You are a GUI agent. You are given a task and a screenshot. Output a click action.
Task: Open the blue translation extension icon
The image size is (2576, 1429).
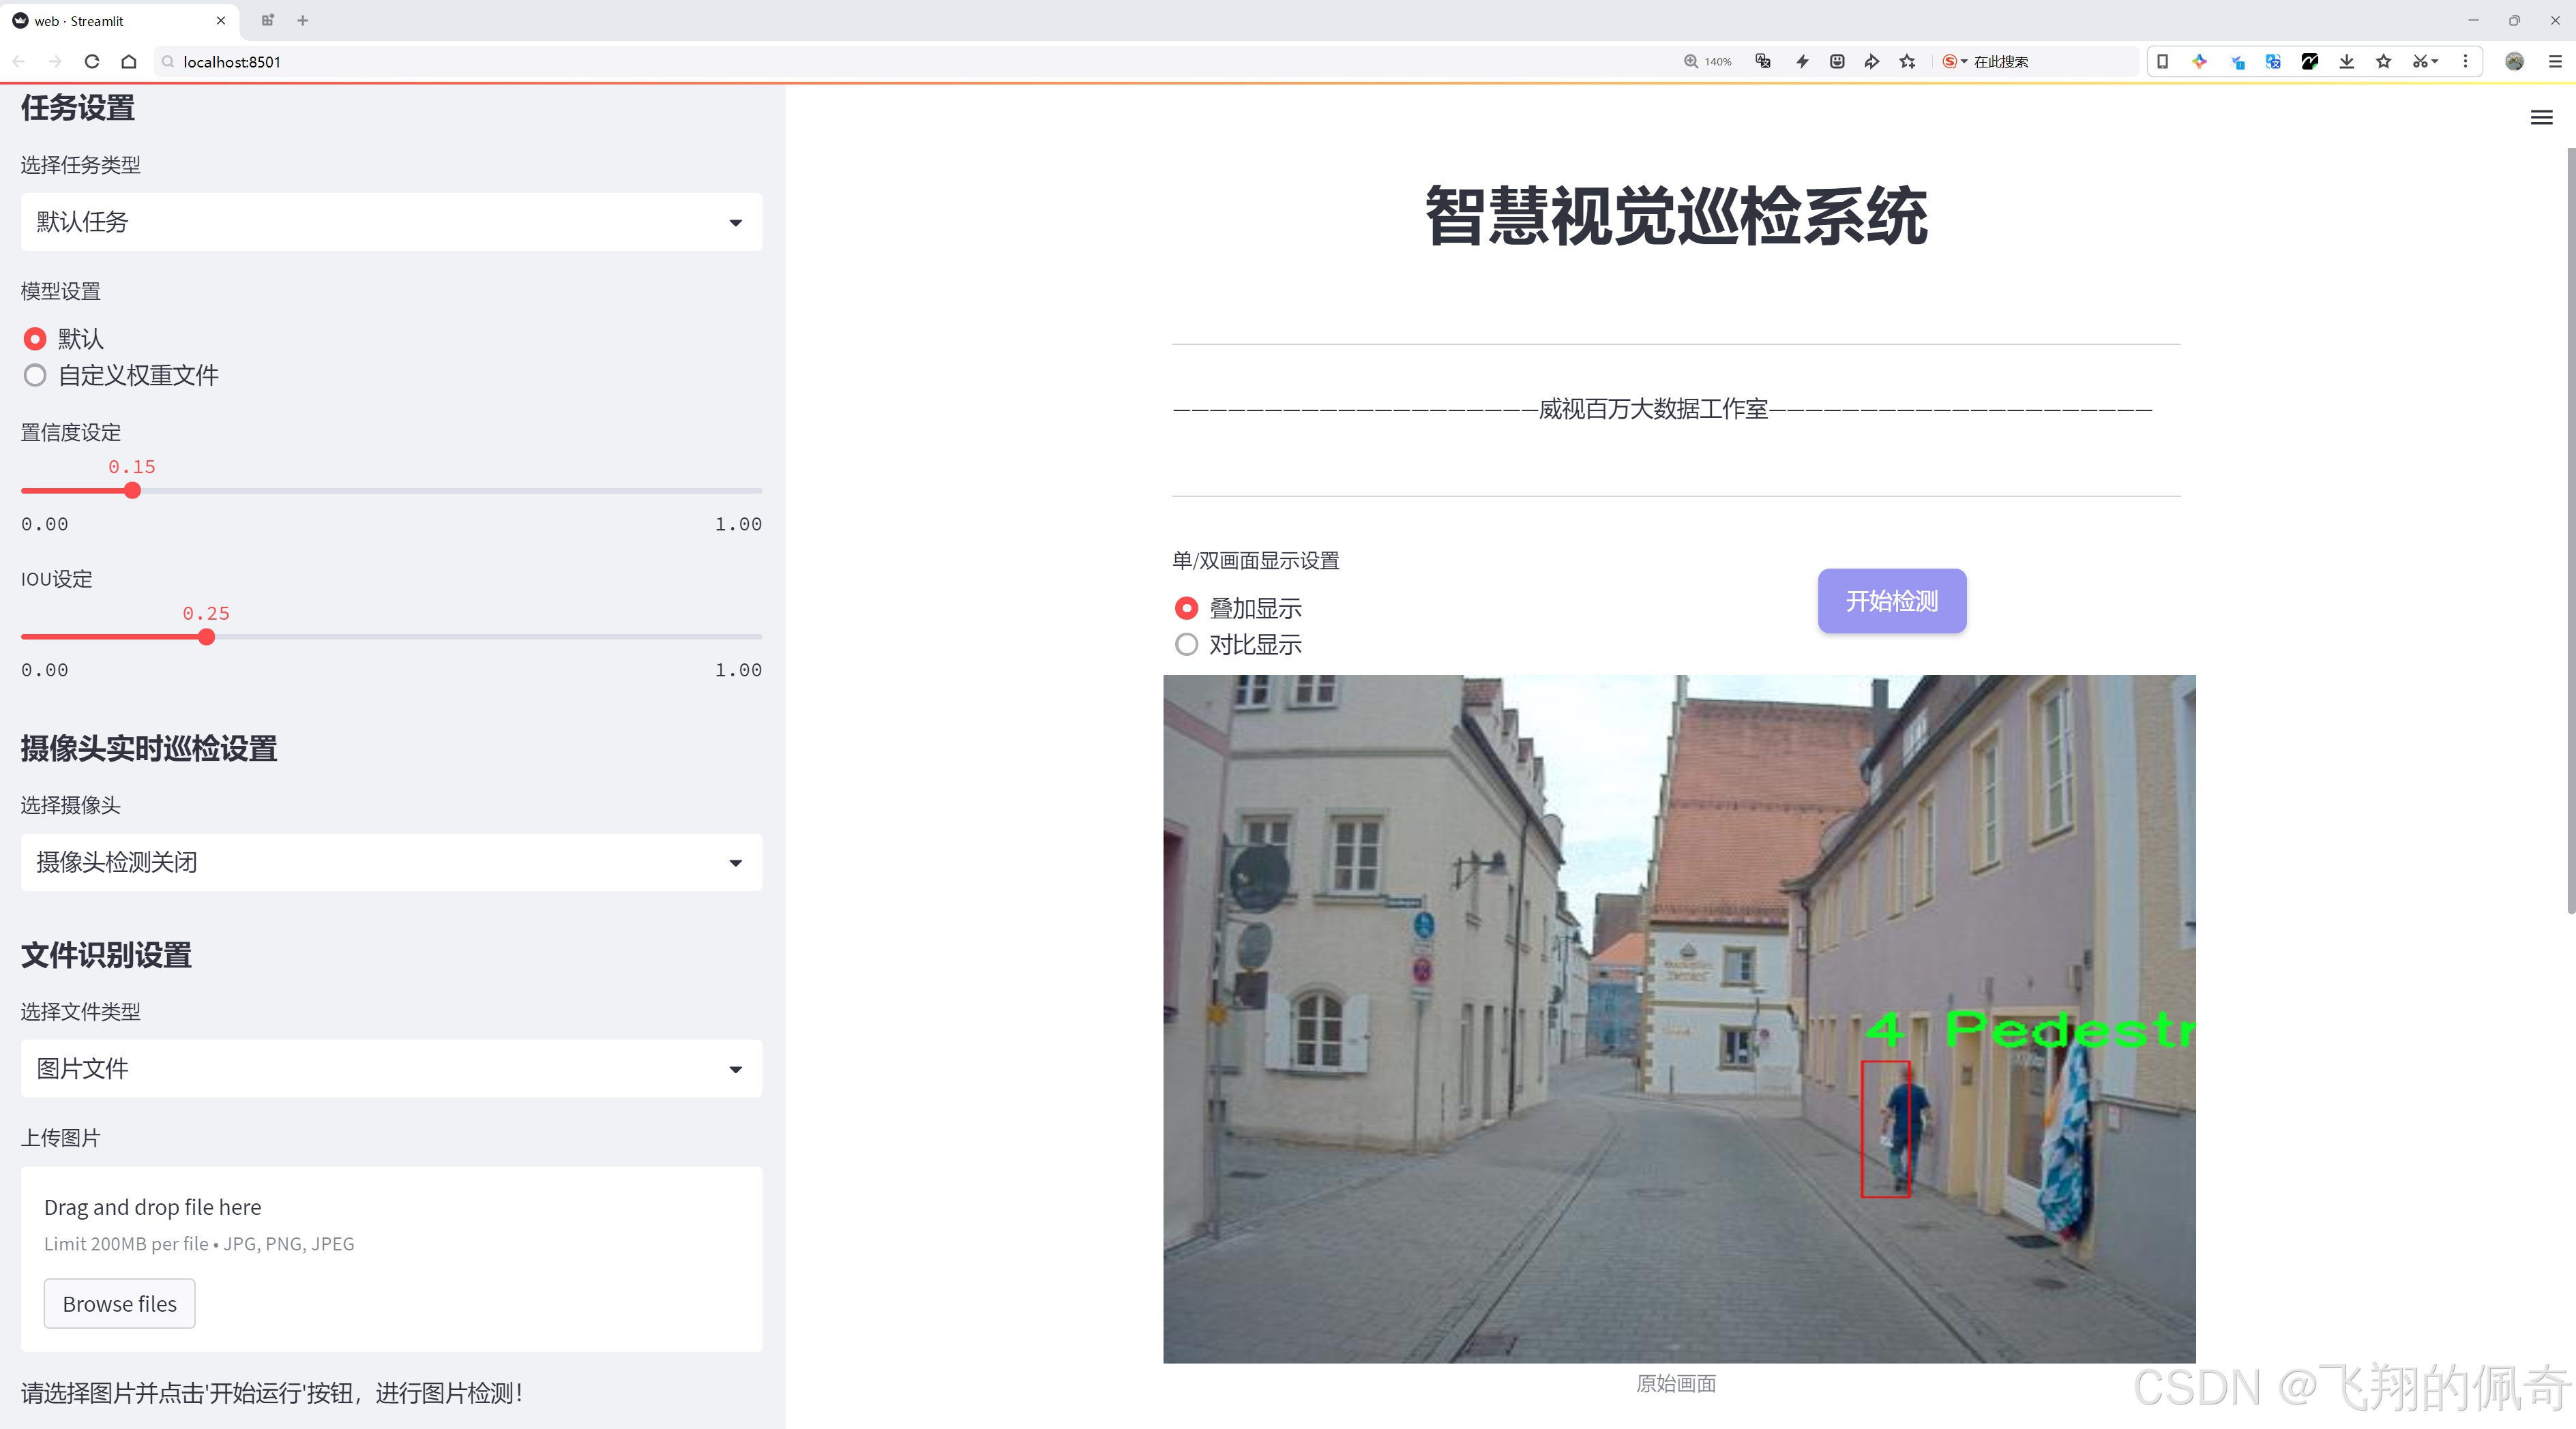click(2273, 62)
